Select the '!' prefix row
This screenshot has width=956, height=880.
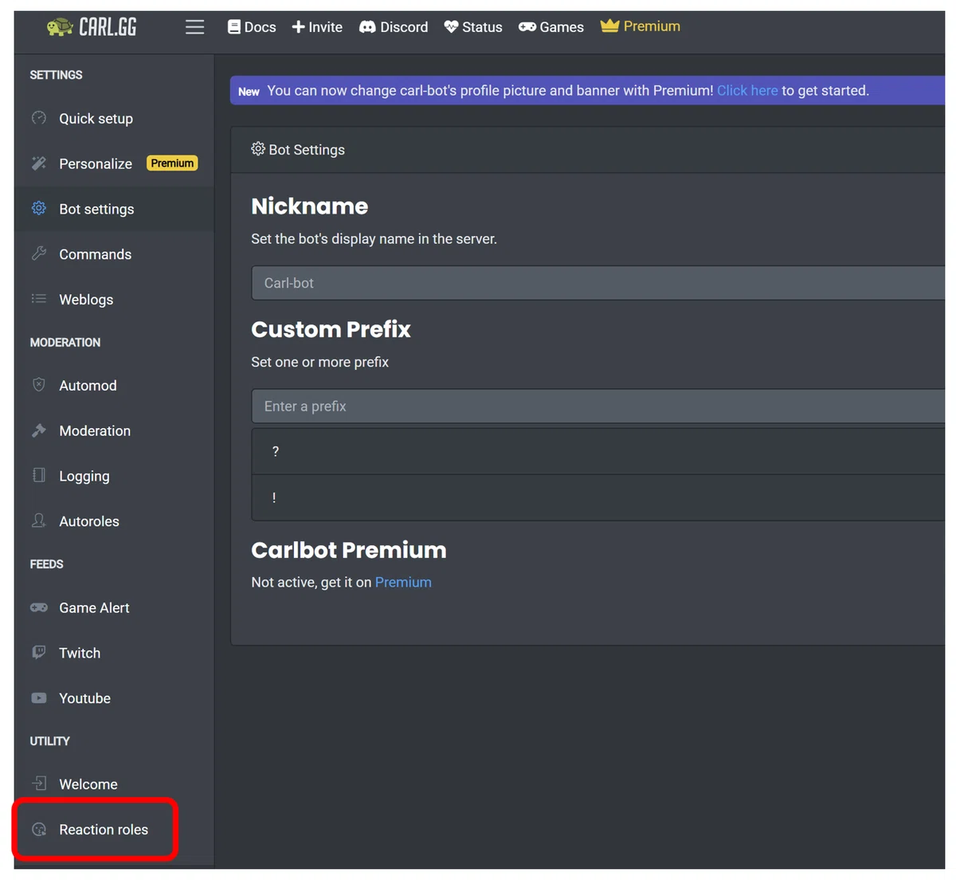(598, 497)
